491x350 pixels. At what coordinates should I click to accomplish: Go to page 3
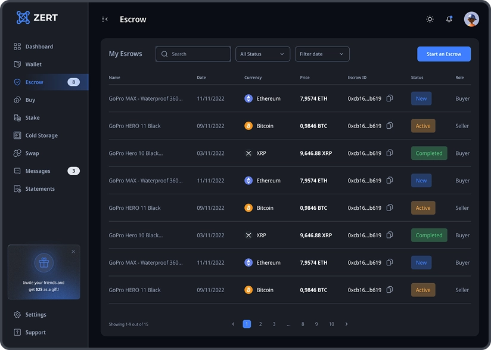pyautogui.click(x=274, y=324)
